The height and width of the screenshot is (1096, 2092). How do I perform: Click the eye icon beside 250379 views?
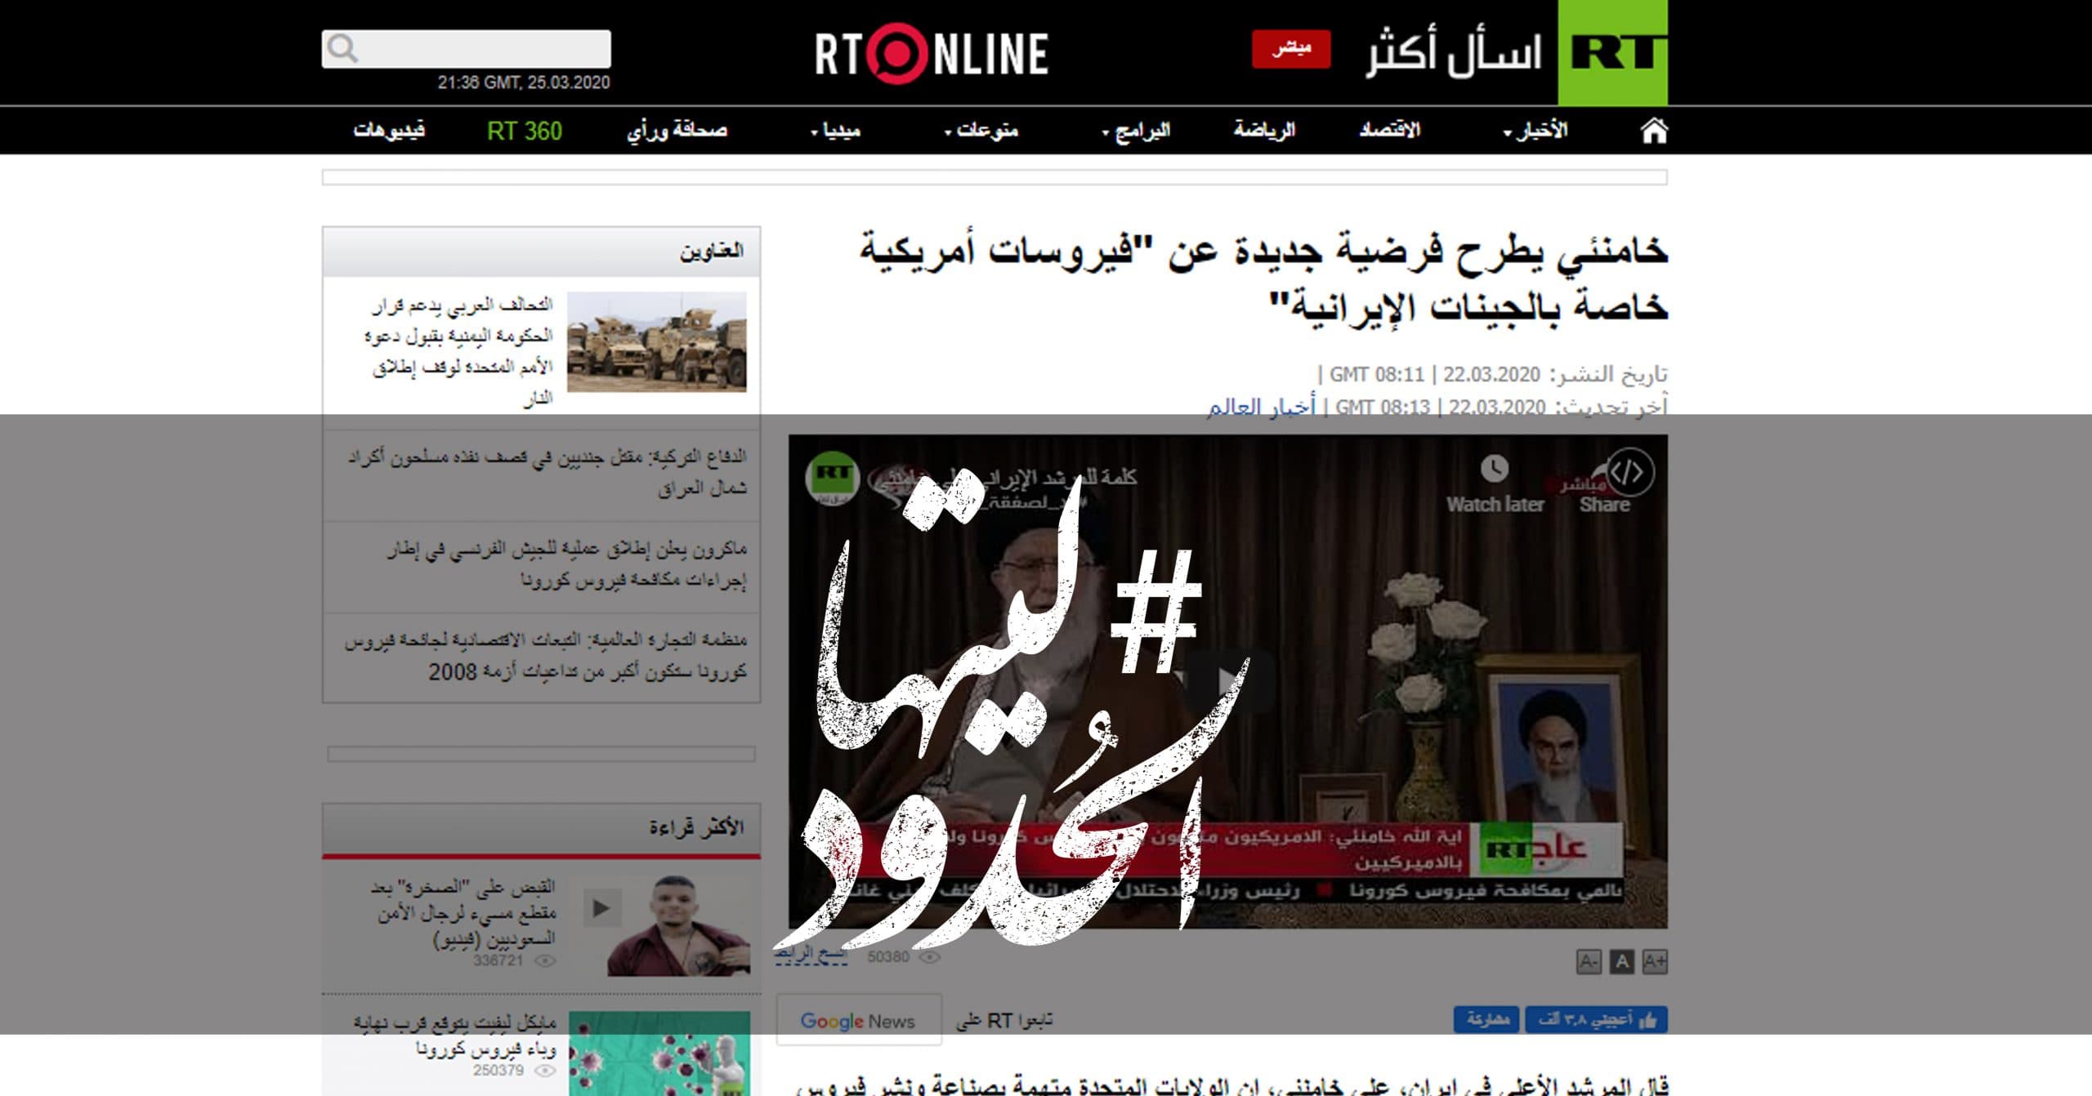[544, 1071]
